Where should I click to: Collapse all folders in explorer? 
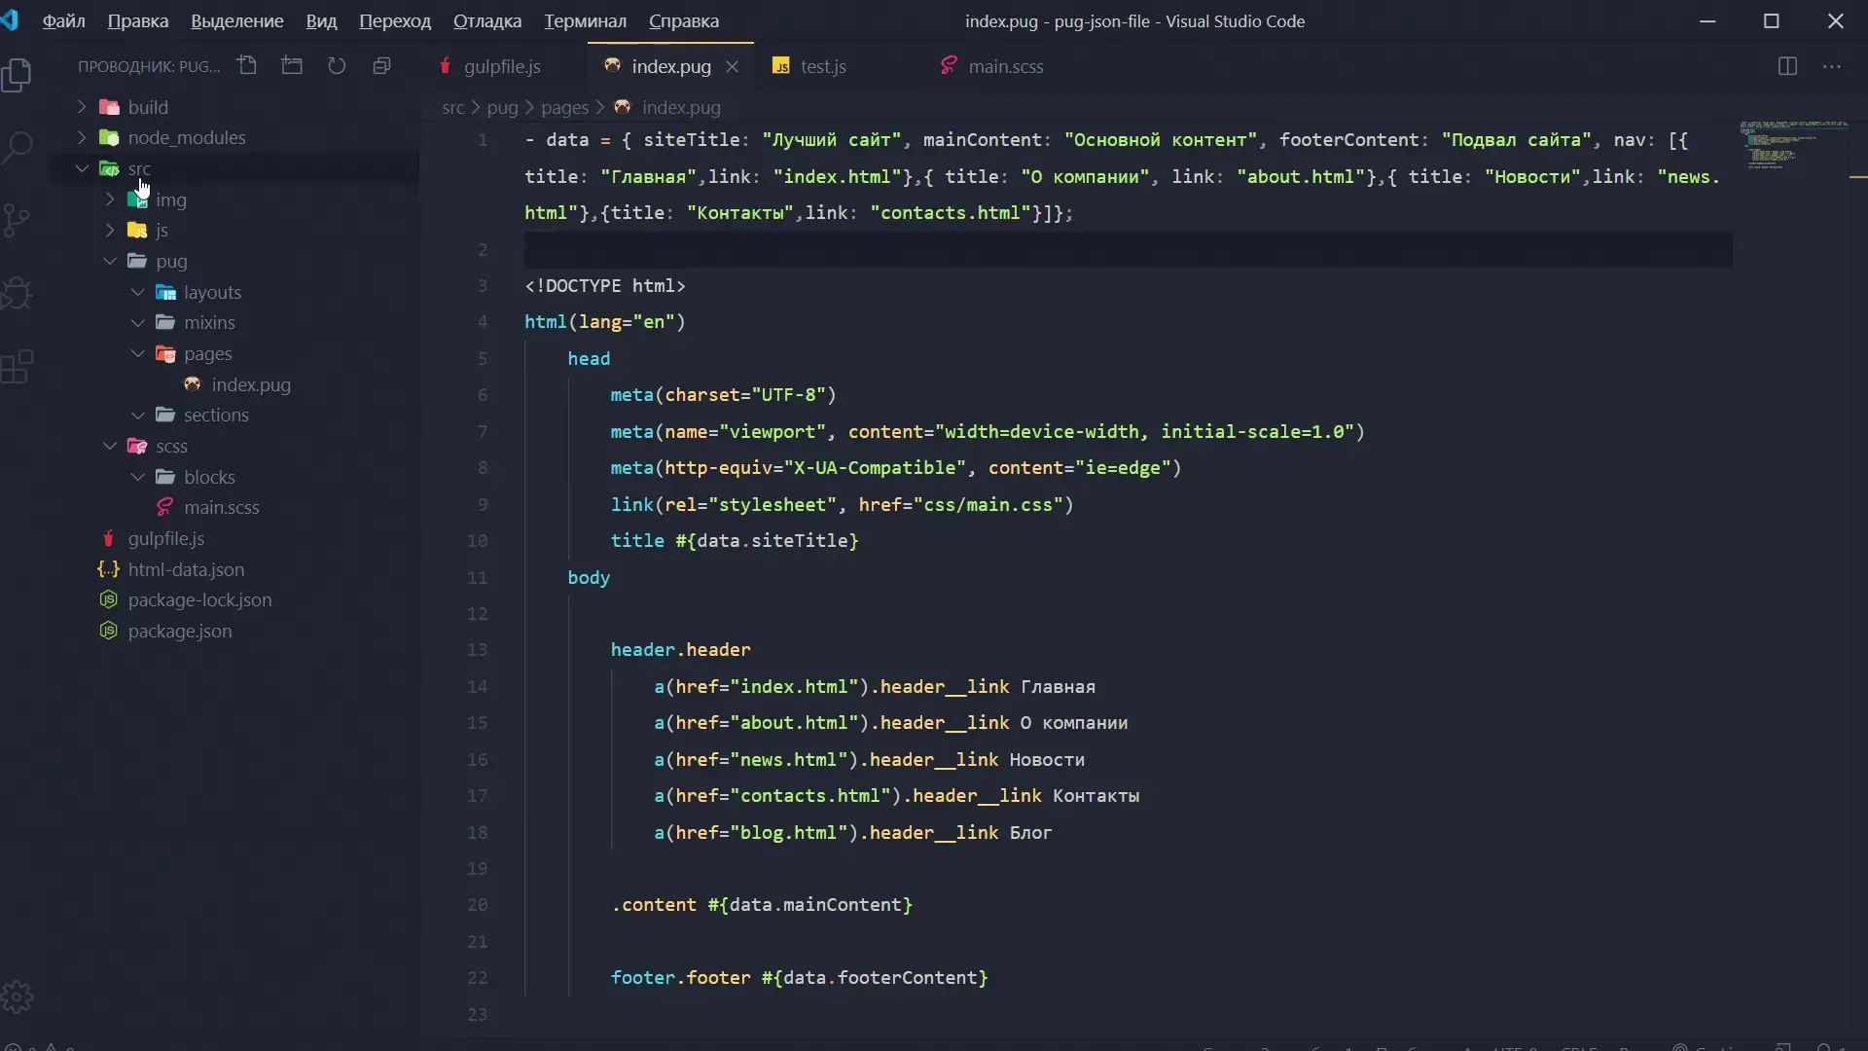[381, 66]
